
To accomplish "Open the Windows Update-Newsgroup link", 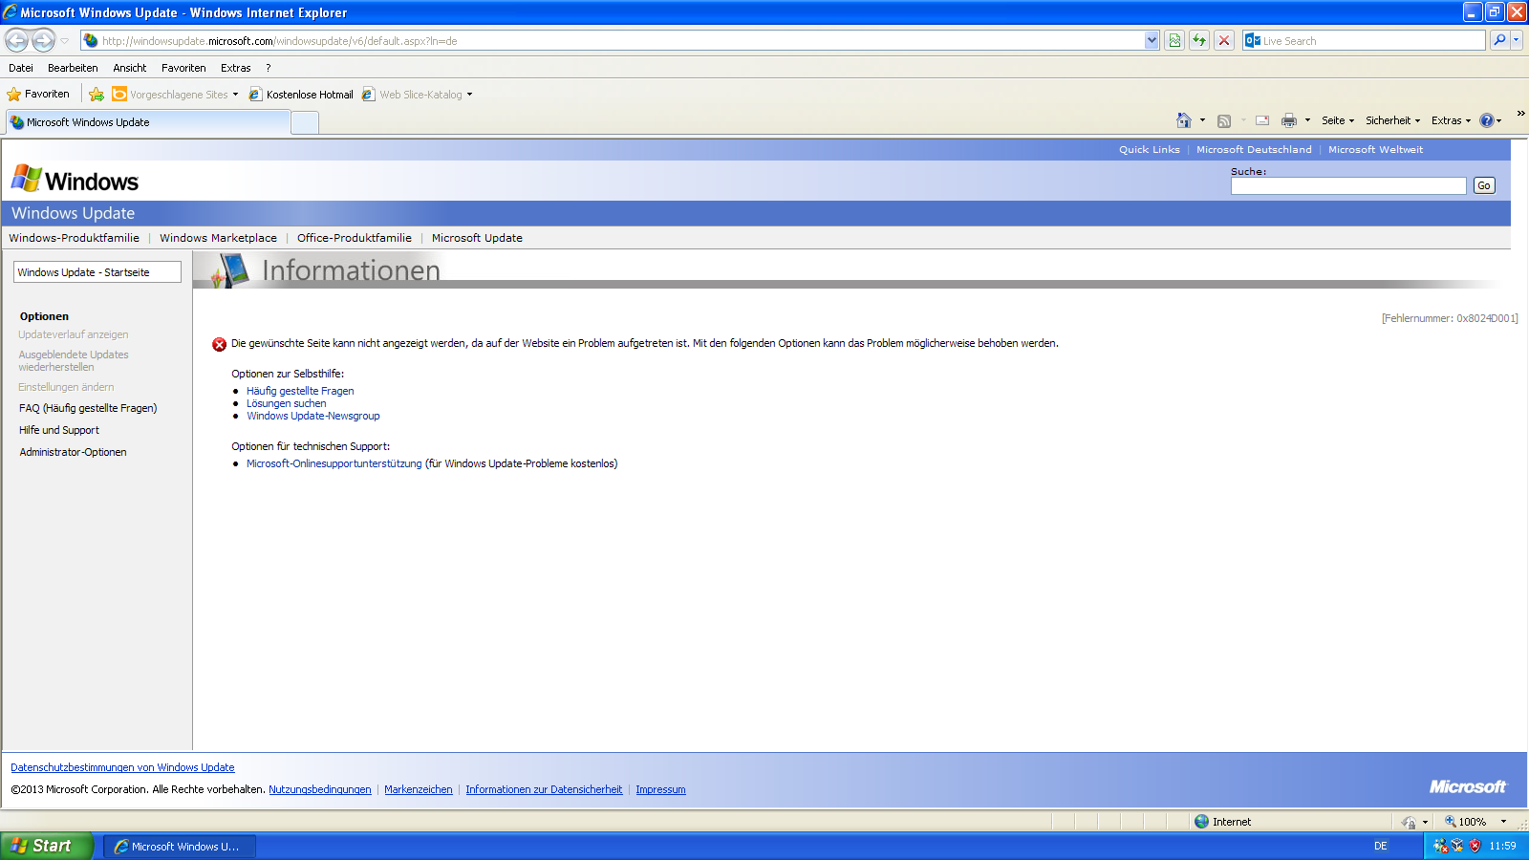I will [x=313, y=416].
